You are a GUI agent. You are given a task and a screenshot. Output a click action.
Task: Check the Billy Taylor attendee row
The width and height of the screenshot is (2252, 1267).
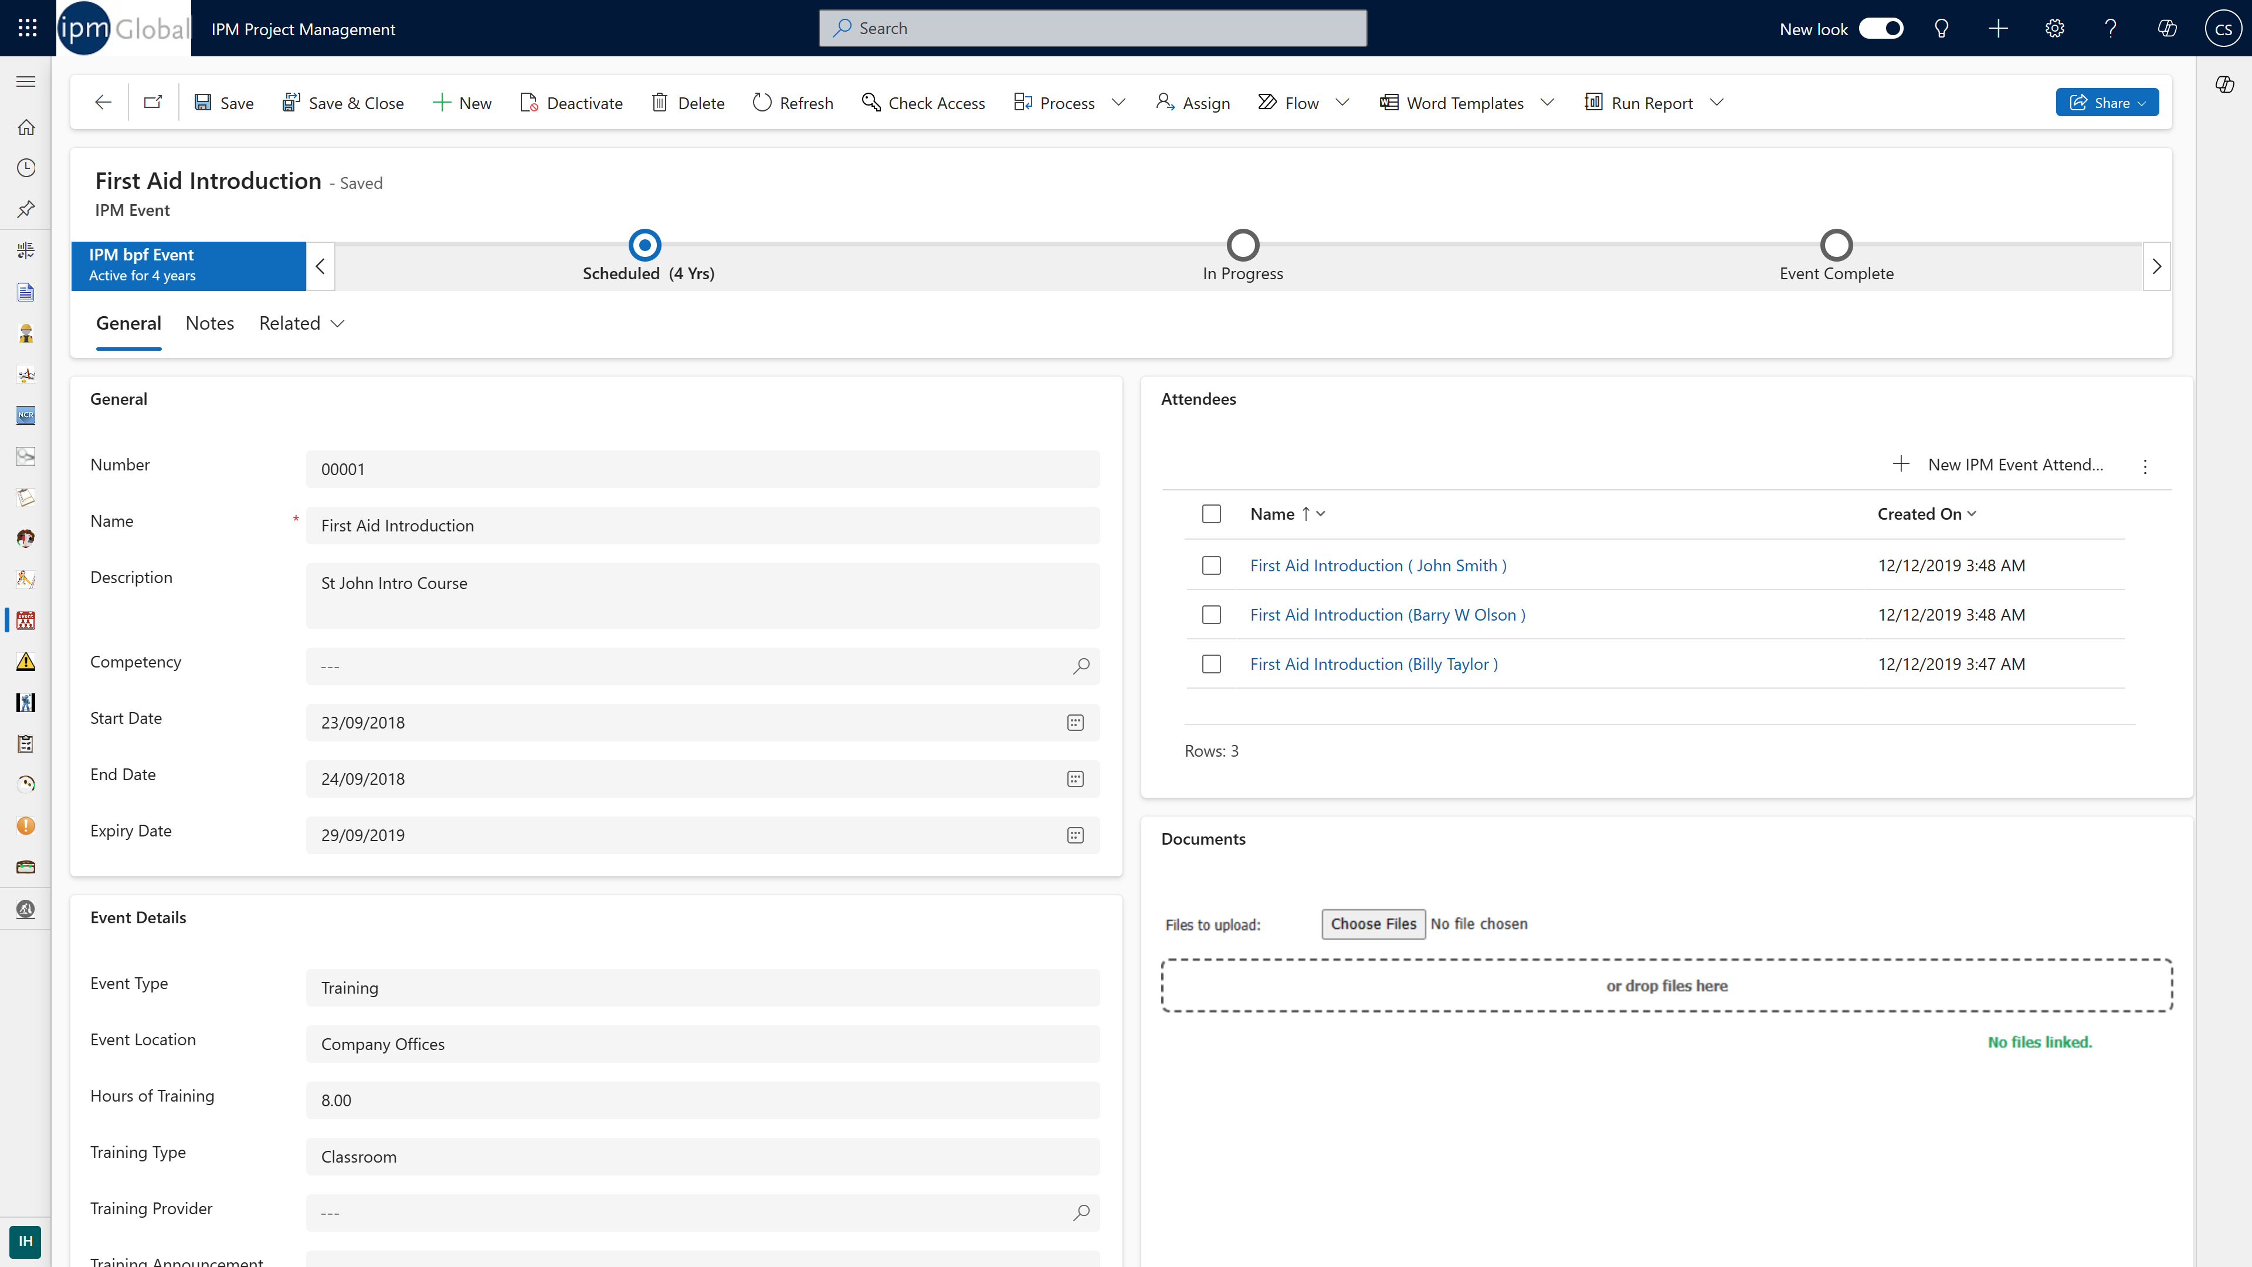click(1211, 663)
